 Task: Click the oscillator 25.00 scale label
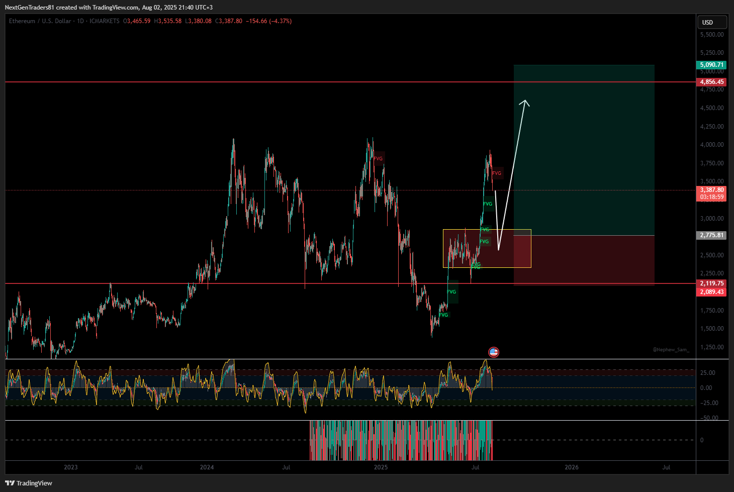point(707,373)
